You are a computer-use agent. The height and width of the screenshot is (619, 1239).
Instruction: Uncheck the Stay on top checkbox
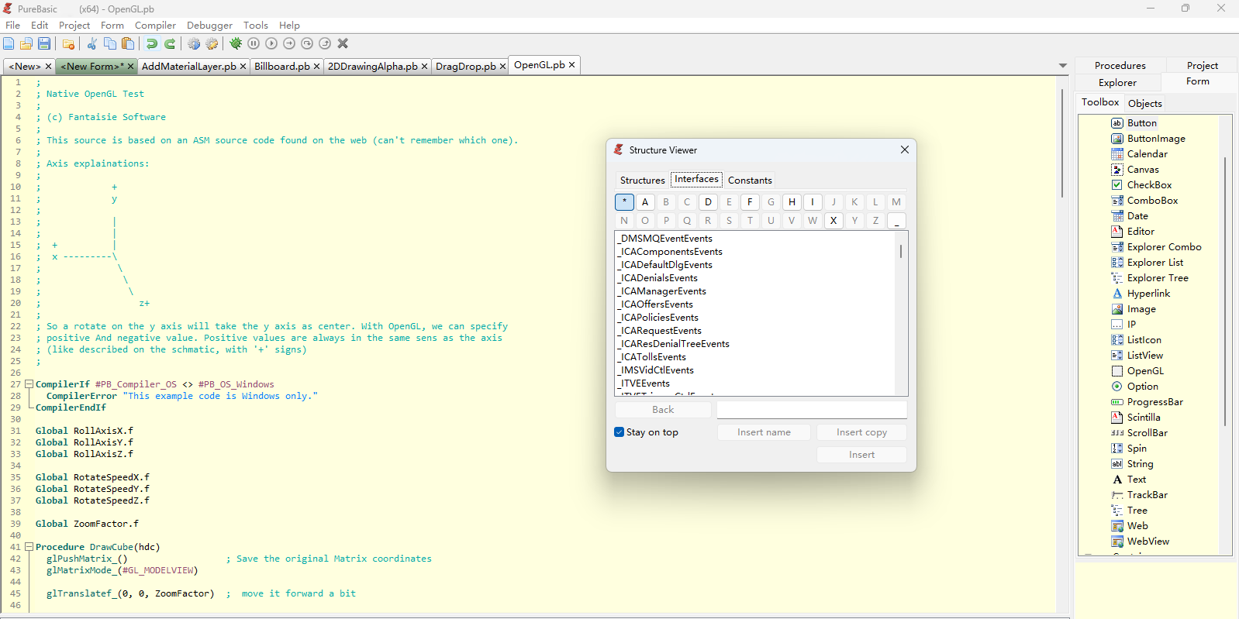pos(619,432)
